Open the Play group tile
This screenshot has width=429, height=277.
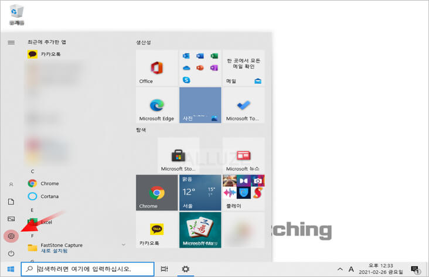pyautogui.click(x=243, y=193)
